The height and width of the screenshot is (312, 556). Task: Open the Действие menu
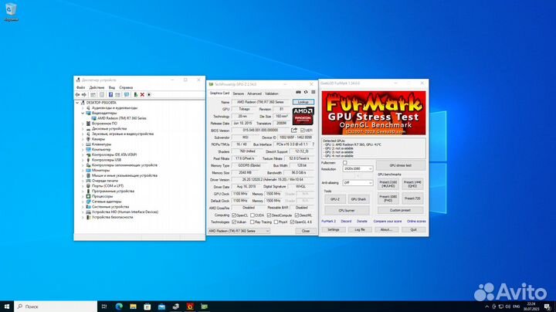97,87
